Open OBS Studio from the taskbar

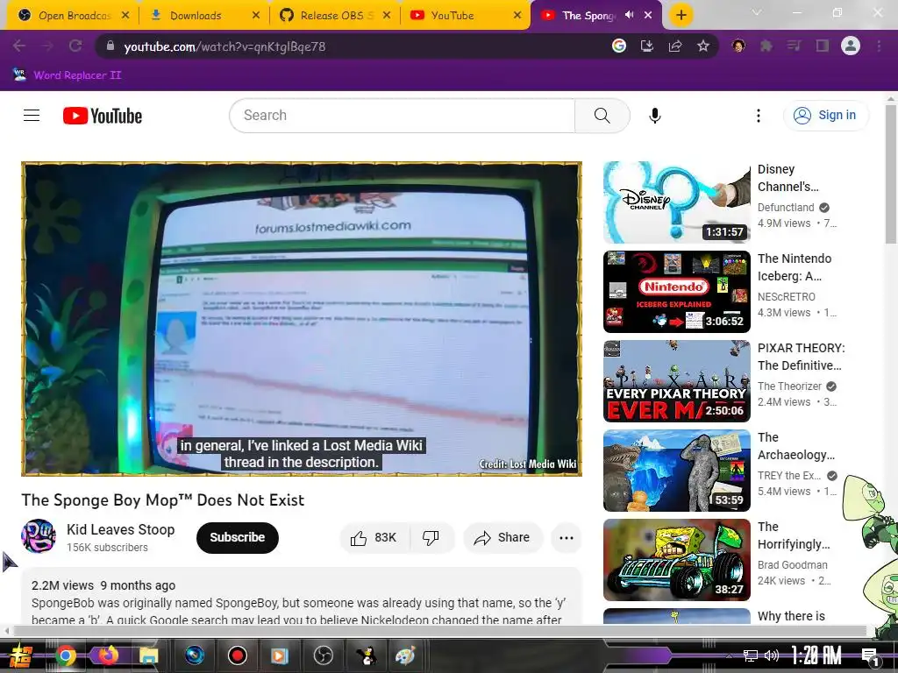[x=323, y=655]
